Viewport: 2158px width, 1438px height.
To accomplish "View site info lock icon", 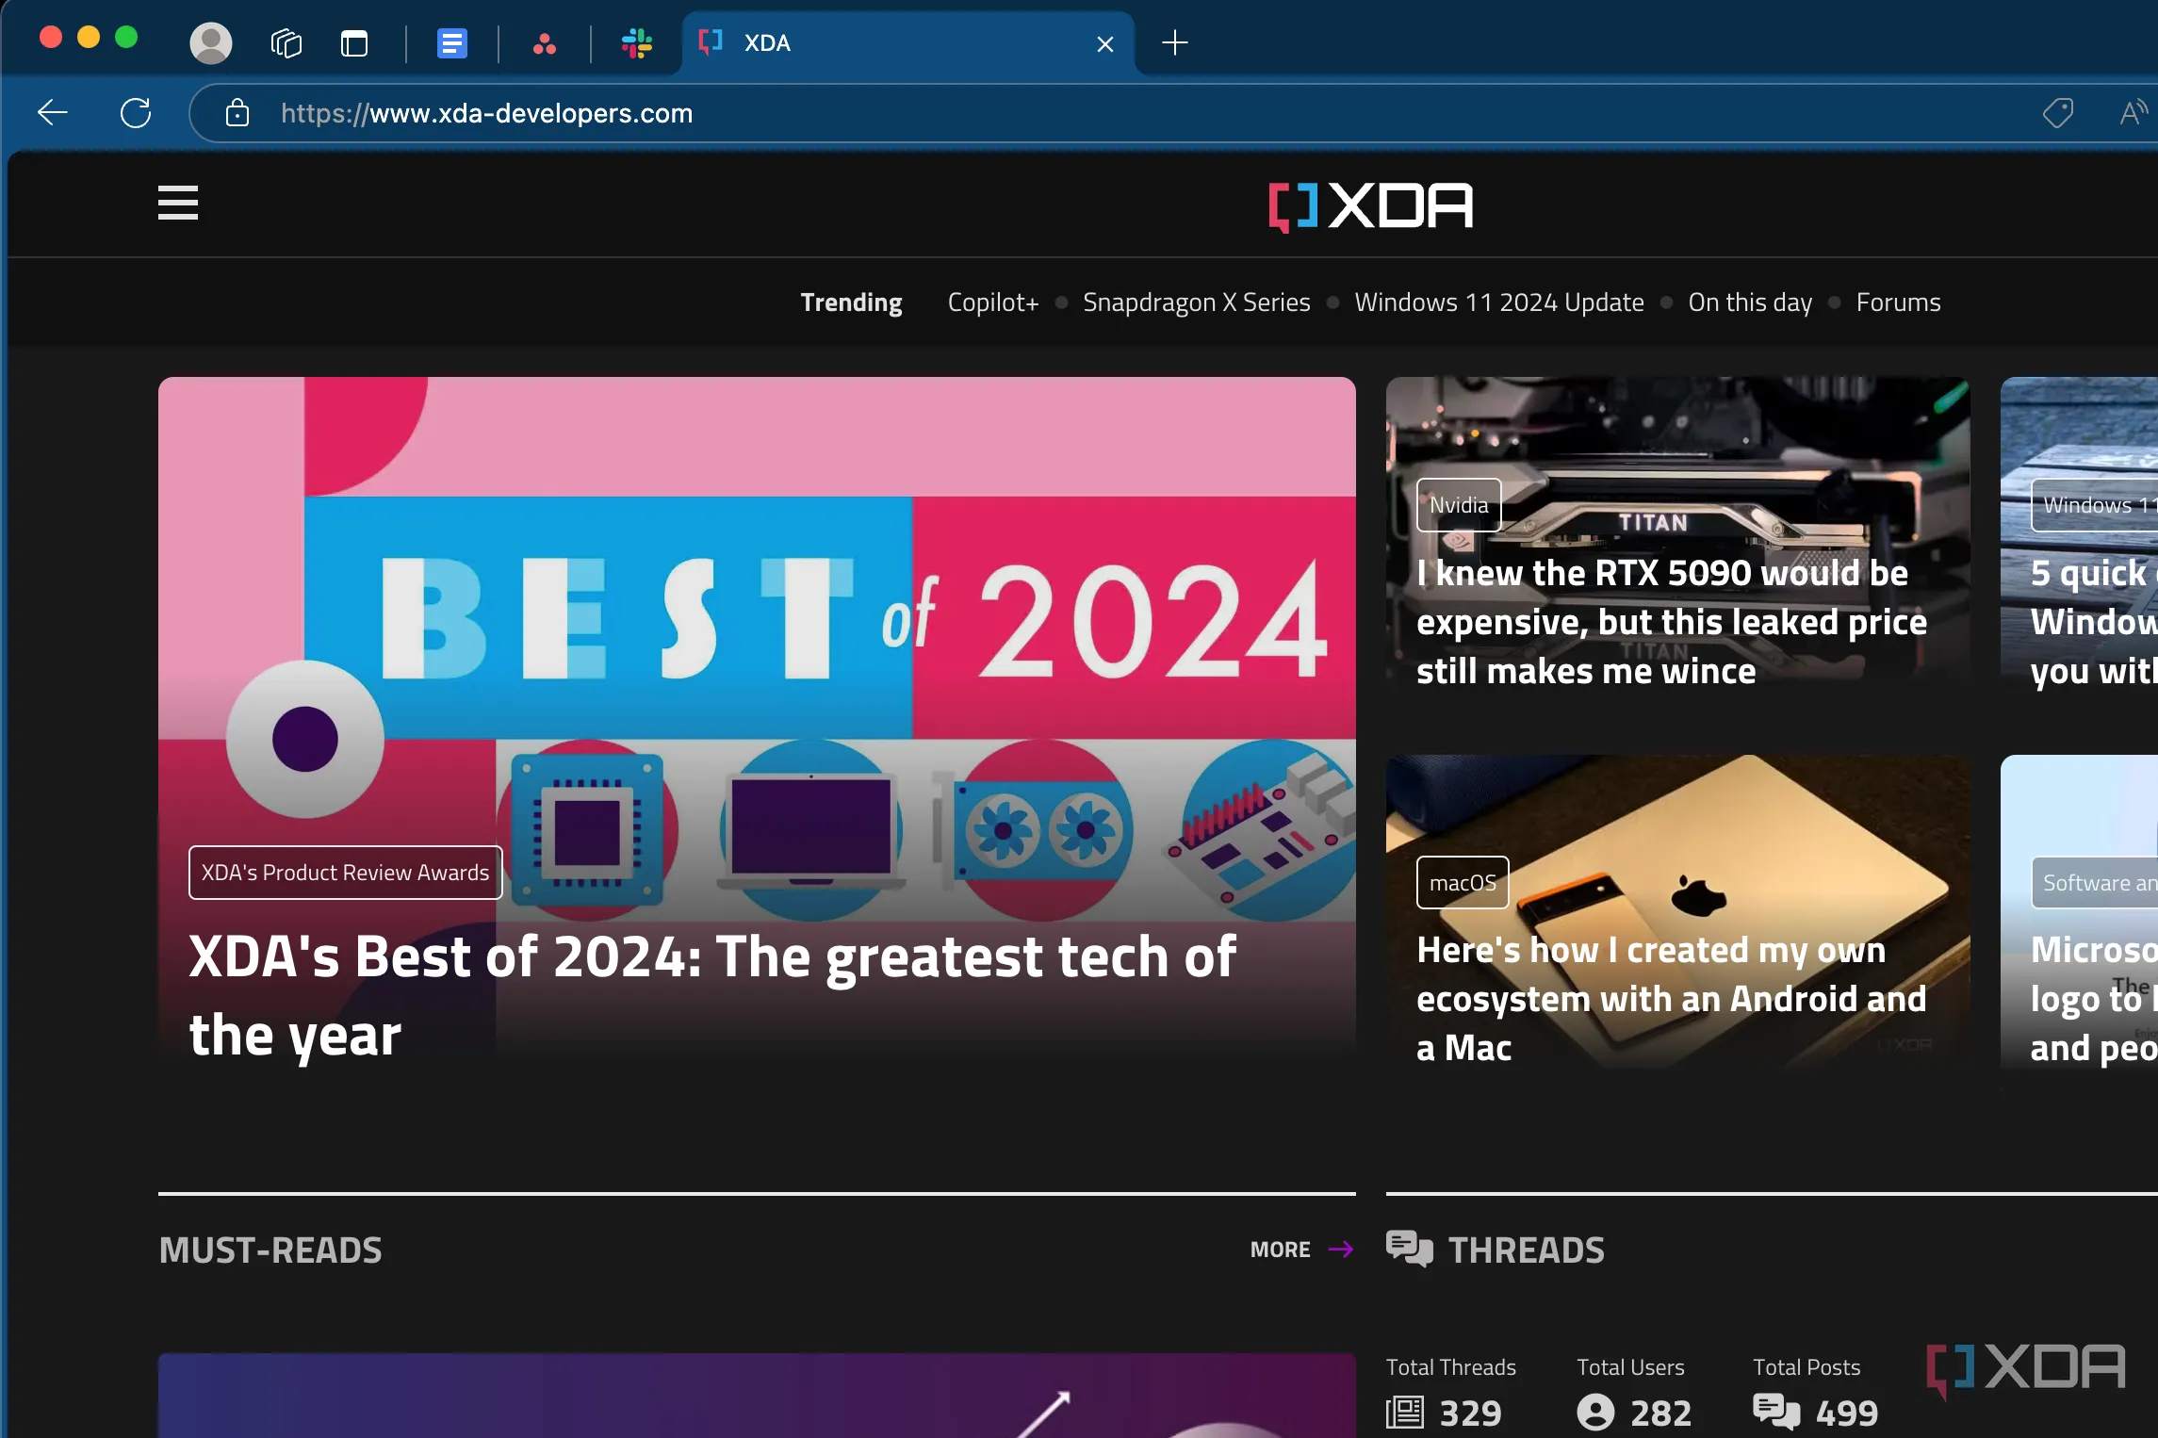I will pos(237,113).
